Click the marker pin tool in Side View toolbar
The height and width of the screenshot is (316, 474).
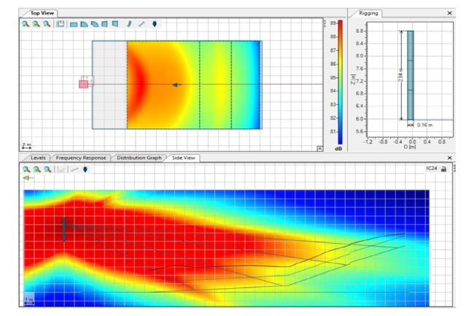pos(85,169)
